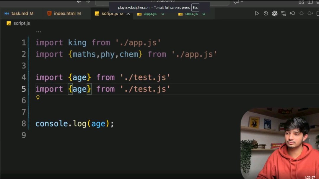Open the test.js tab
Image resolution: width=319 pixels, height=179 pixels.
191,14
